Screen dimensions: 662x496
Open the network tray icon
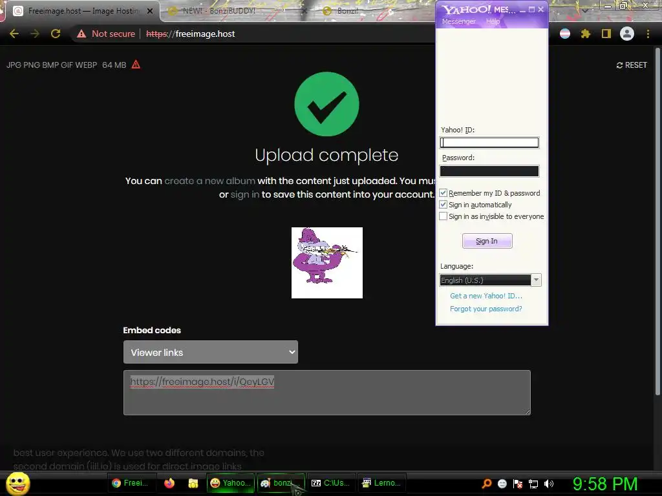click(x=533, y=484)
